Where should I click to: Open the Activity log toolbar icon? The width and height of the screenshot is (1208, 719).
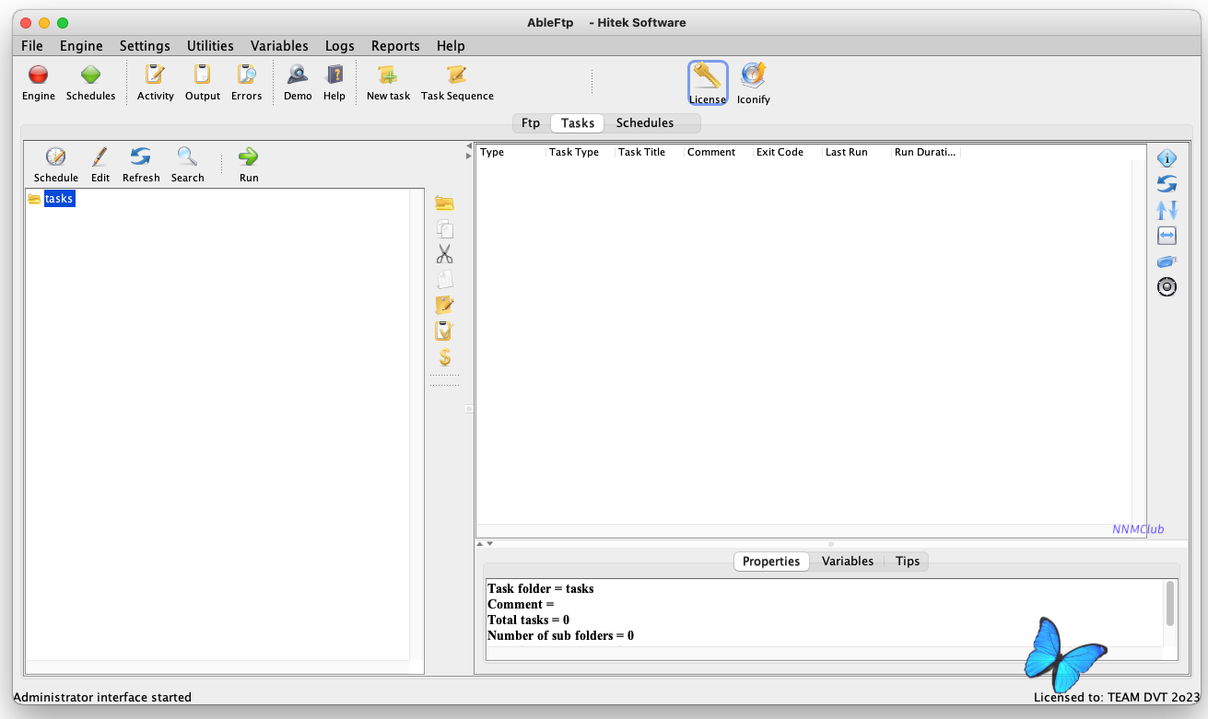[x=155, y=75]
